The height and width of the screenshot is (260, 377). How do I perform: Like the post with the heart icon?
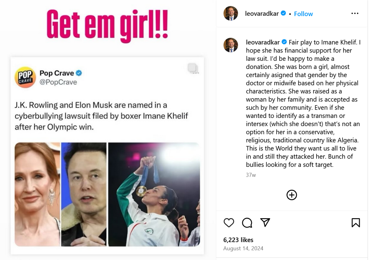pos(229,223)
